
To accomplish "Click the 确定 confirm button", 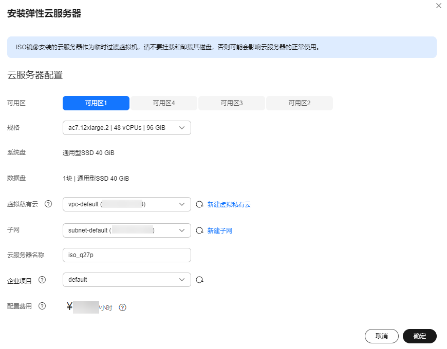I will [419, 336].
